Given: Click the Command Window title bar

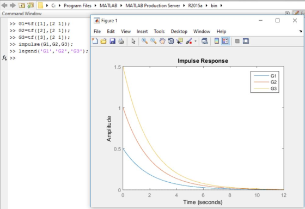Looking at the screenshot, I should point(45,14).
